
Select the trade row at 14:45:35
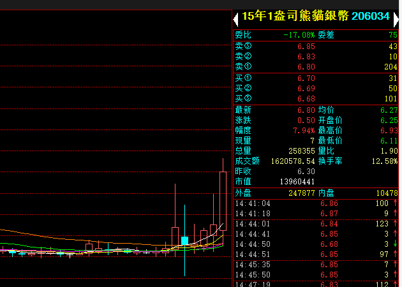click(316, 265)
